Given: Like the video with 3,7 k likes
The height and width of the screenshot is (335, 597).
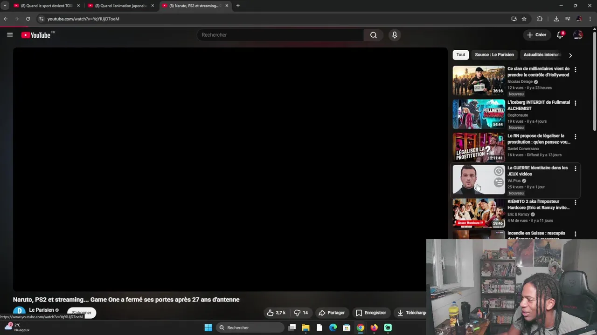Looking at the screenshot, I should 276,313.
